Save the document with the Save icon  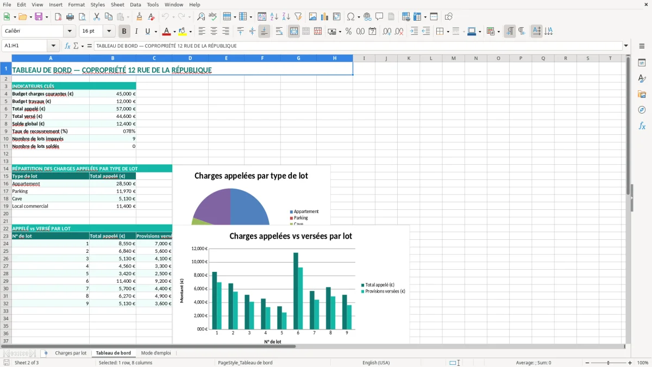click(x=39, y=17)
